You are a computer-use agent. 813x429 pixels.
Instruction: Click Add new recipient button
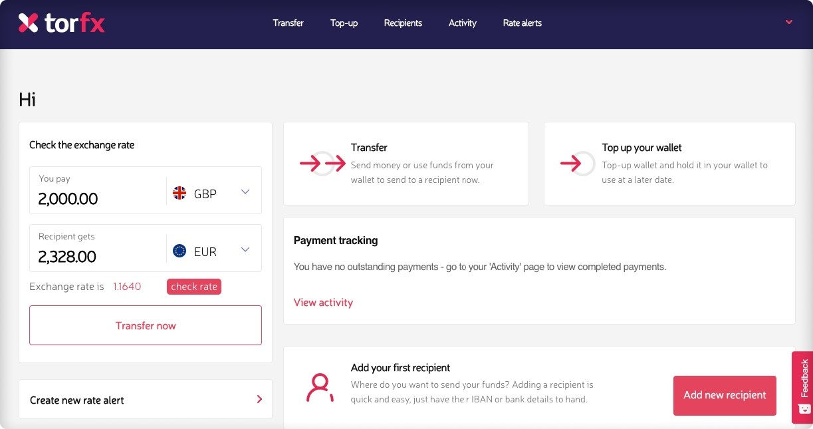725,395
